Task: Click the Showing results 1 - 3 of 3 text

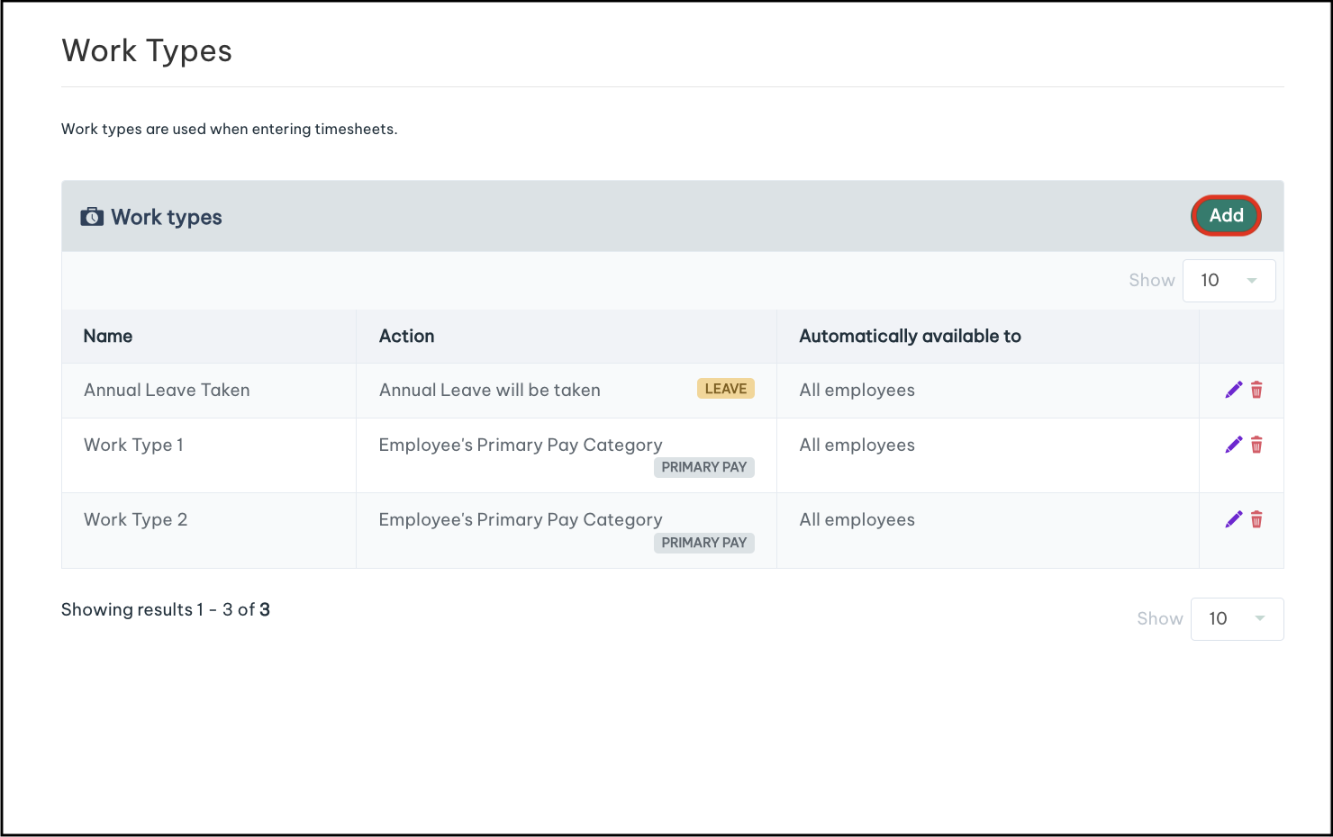Action: (x=166, y=609)
